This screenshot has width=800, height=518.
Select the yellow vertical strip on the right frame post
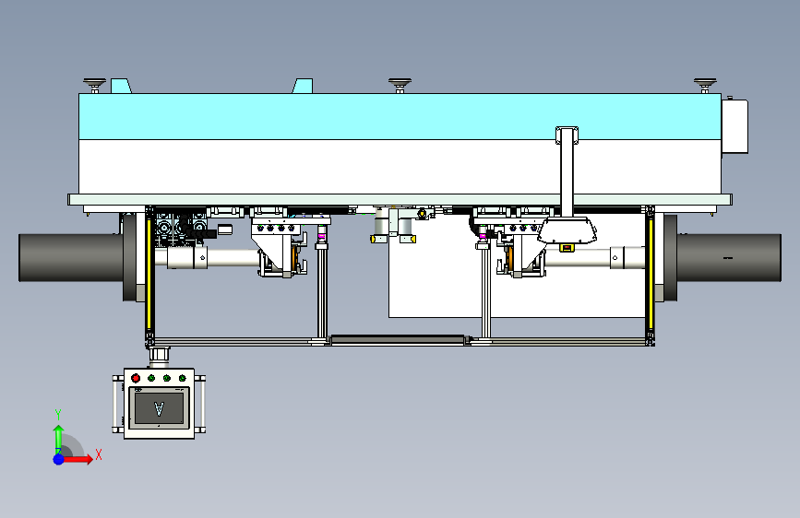651,275
